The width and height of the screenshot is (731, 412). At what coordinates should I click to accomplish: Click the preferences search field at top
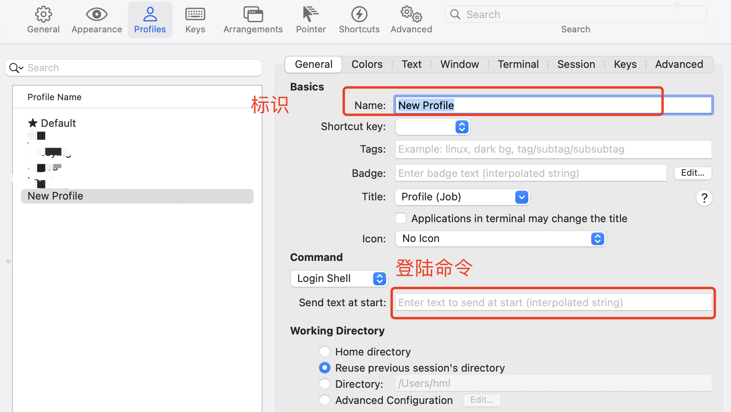click(x=576, y=15)
